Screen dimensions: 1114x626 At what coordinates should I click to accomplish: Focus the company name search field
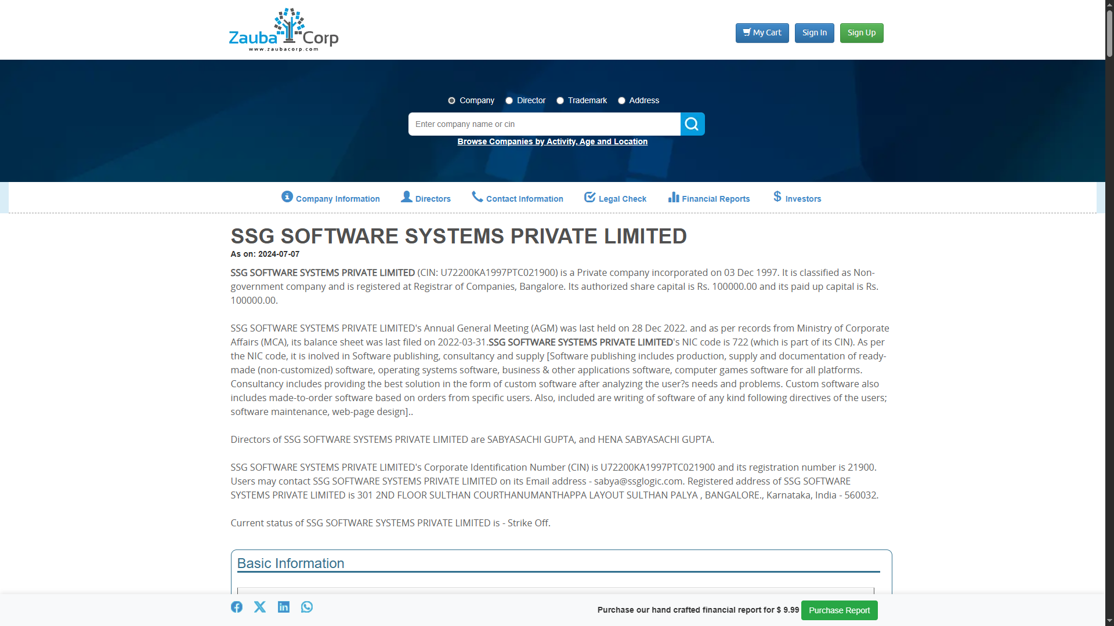(x=544, y=124)
